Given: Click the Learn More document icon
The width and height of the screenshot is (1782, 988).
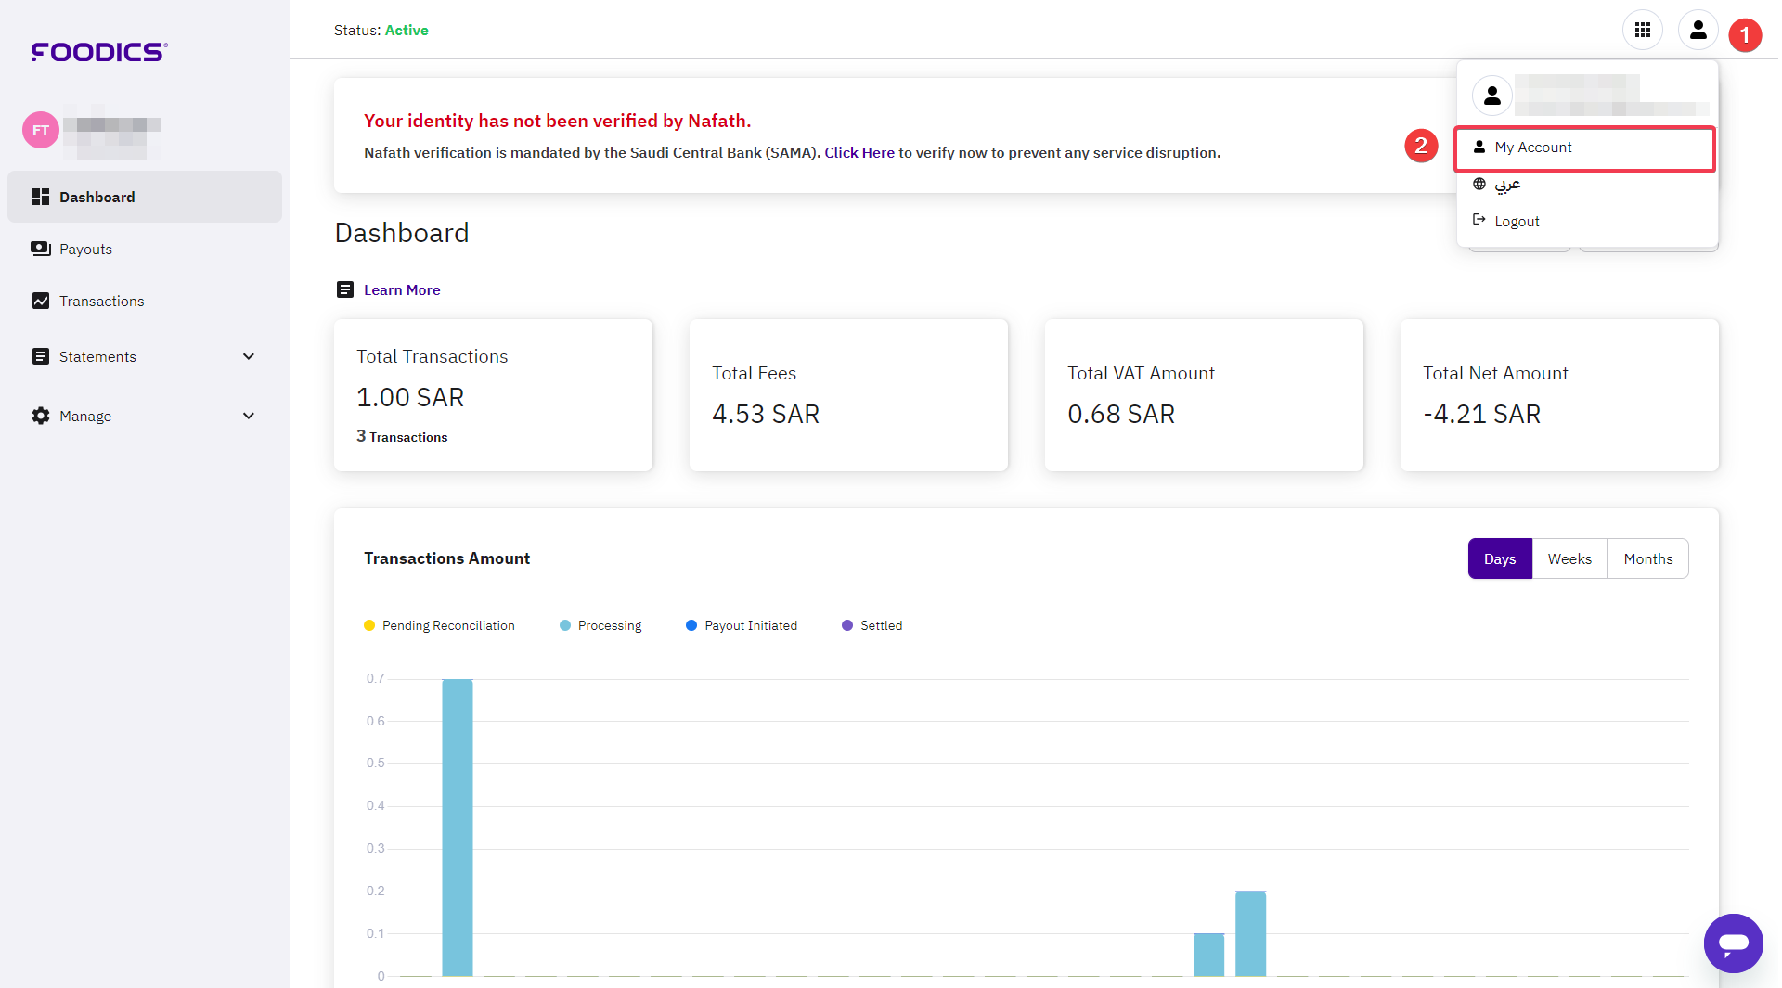Looking at the screenshot, I should (x=345, y=289).
